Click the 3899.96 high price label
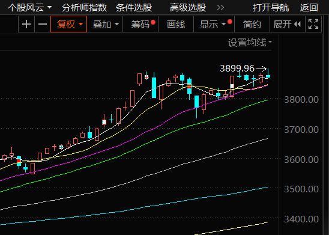The width and height of the screenshot is (329, 235). tap(237, 69)
